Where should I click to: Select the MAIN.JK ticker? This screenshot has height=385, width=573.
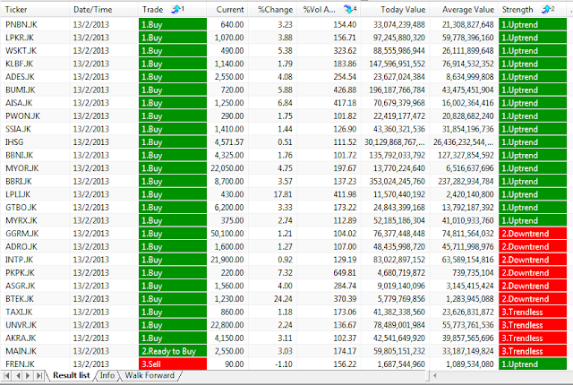tap(21, 351)
